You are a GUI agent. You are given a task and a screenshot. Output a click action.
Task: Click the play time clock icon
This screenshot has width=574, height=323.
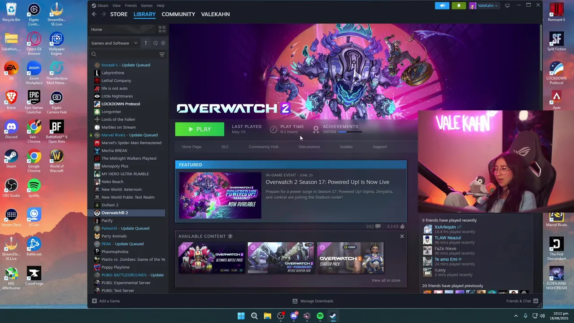coord(273,129)
